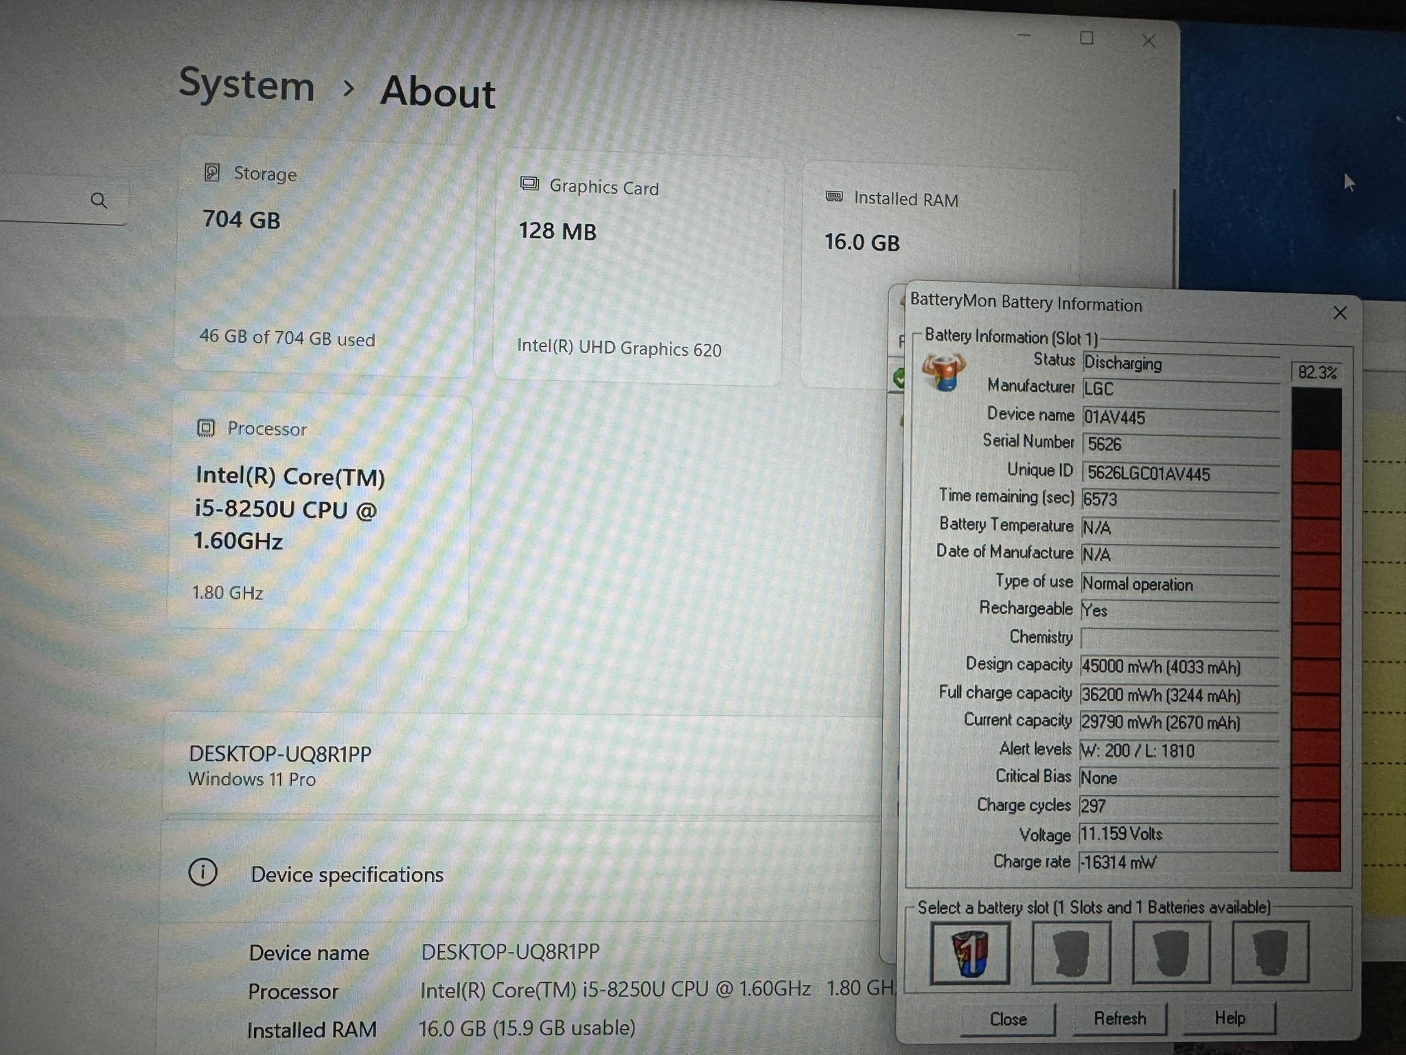This screenshot has height=1055, width=1406.
Task: Close the BatteryMon Battery Information dialog
Action: (x=1339, y=313)
